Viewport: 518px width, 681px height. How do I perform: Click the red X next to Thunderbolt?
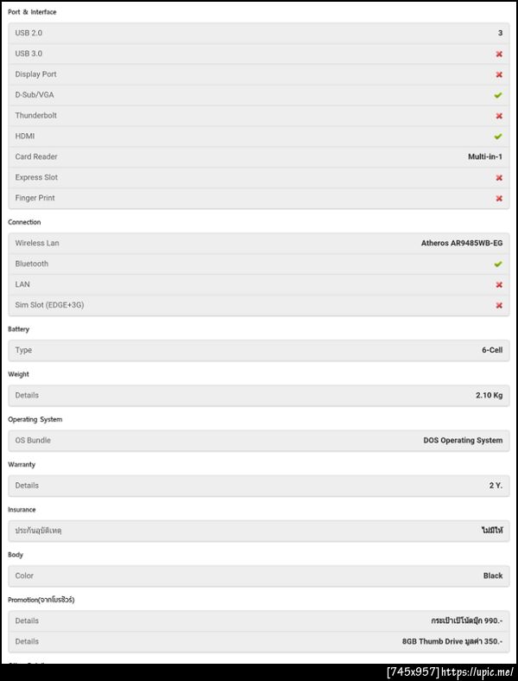pos(499,116)
